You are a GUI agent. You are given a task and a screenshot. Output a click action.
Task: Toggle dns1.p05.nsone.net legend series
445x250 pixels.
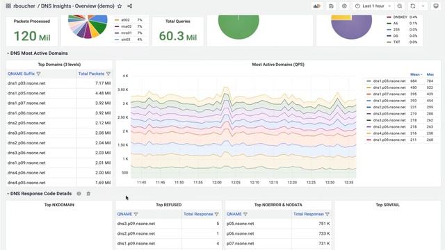coord(389,87)
